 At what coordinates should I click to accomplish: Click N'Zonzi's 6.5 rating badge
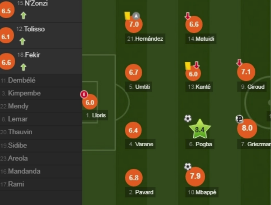point(6,10)
